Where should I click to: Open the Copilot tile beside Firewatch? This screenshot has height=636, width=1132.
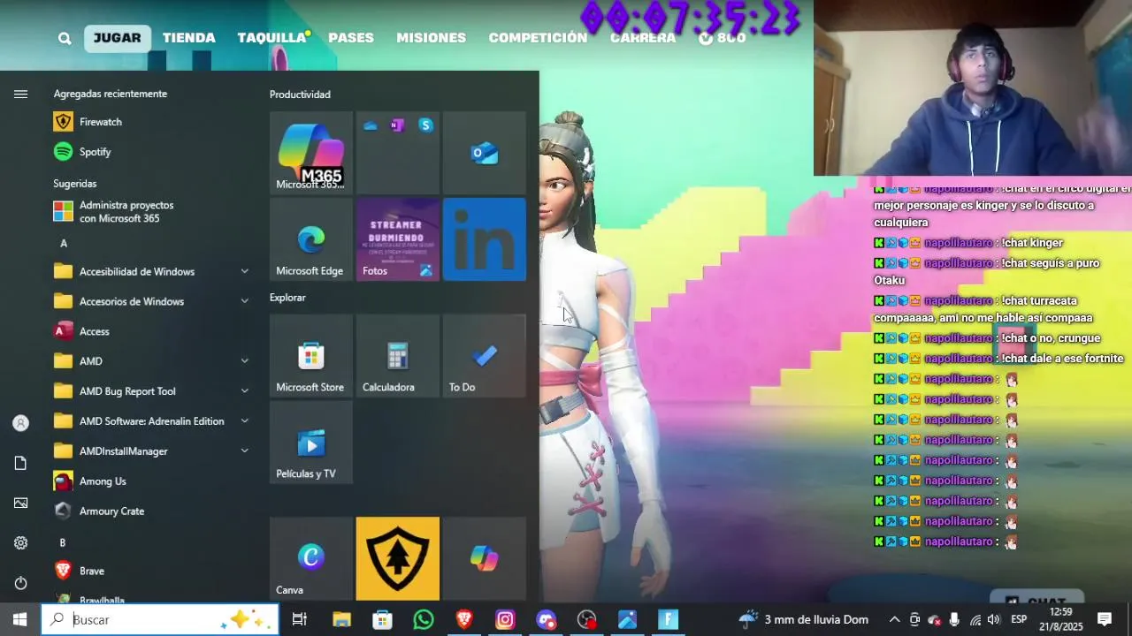coord(484,558)
